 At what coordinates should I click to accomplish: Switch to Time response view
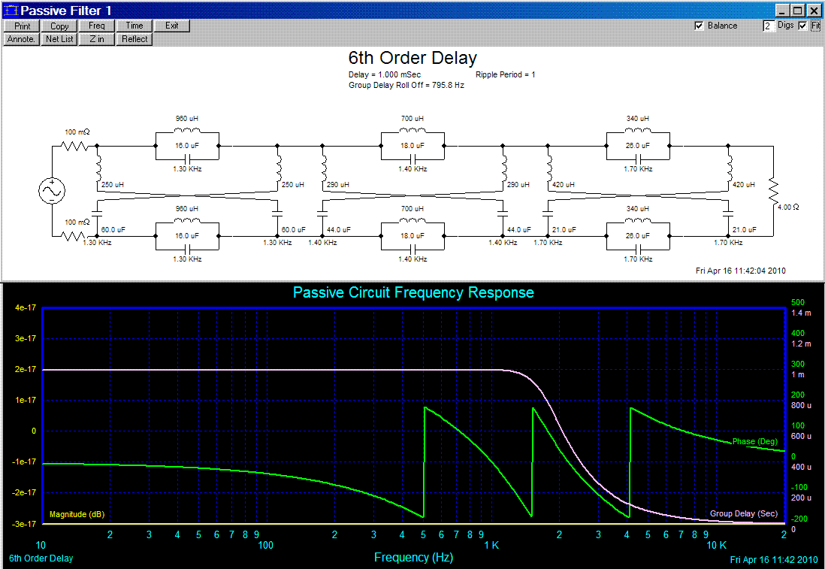coord(134,26)
